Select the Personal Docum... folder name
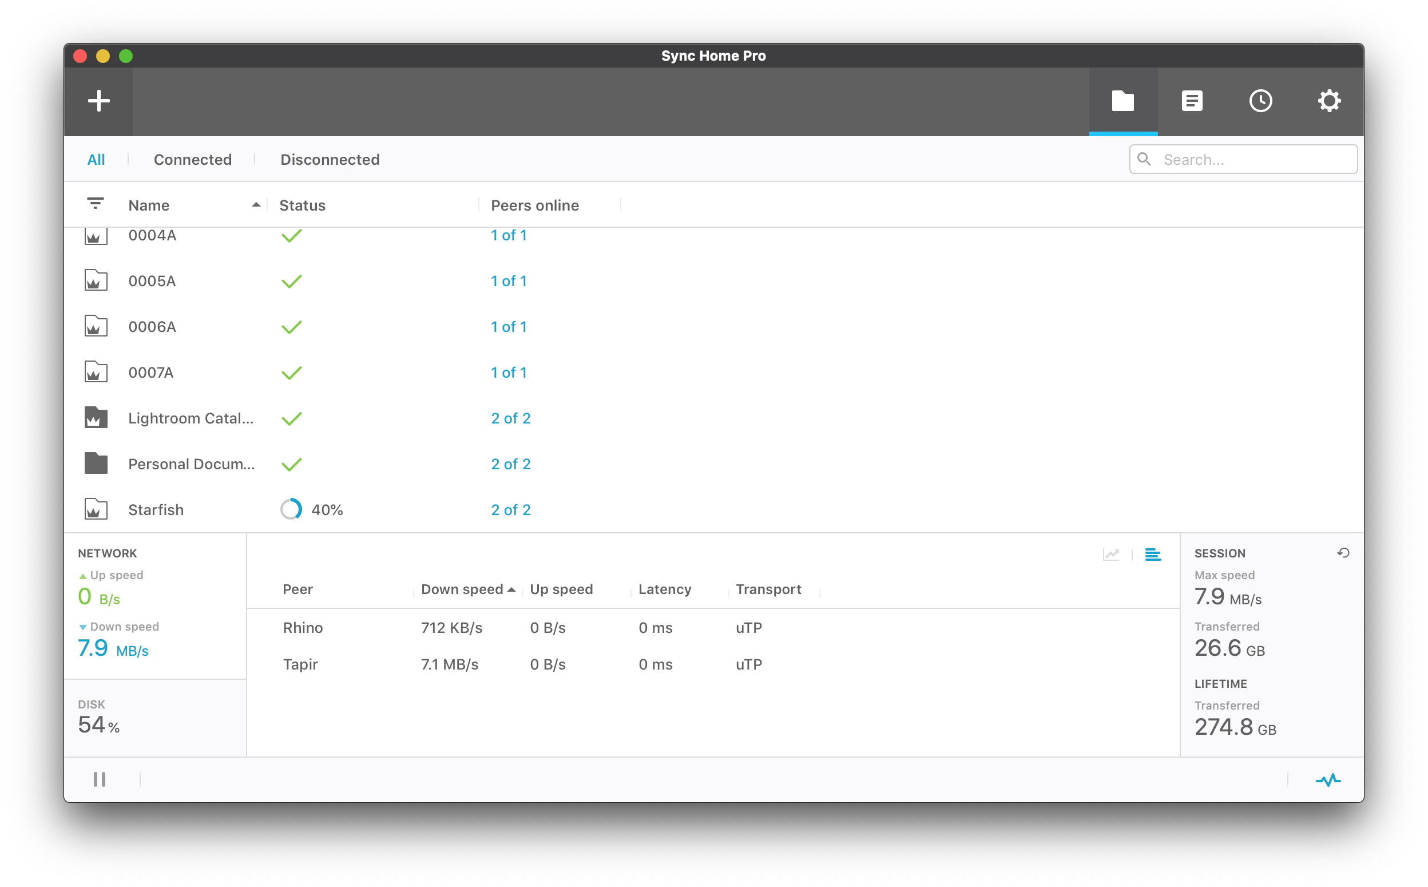This screenshot has height=887, width=1428. [192, 465]
